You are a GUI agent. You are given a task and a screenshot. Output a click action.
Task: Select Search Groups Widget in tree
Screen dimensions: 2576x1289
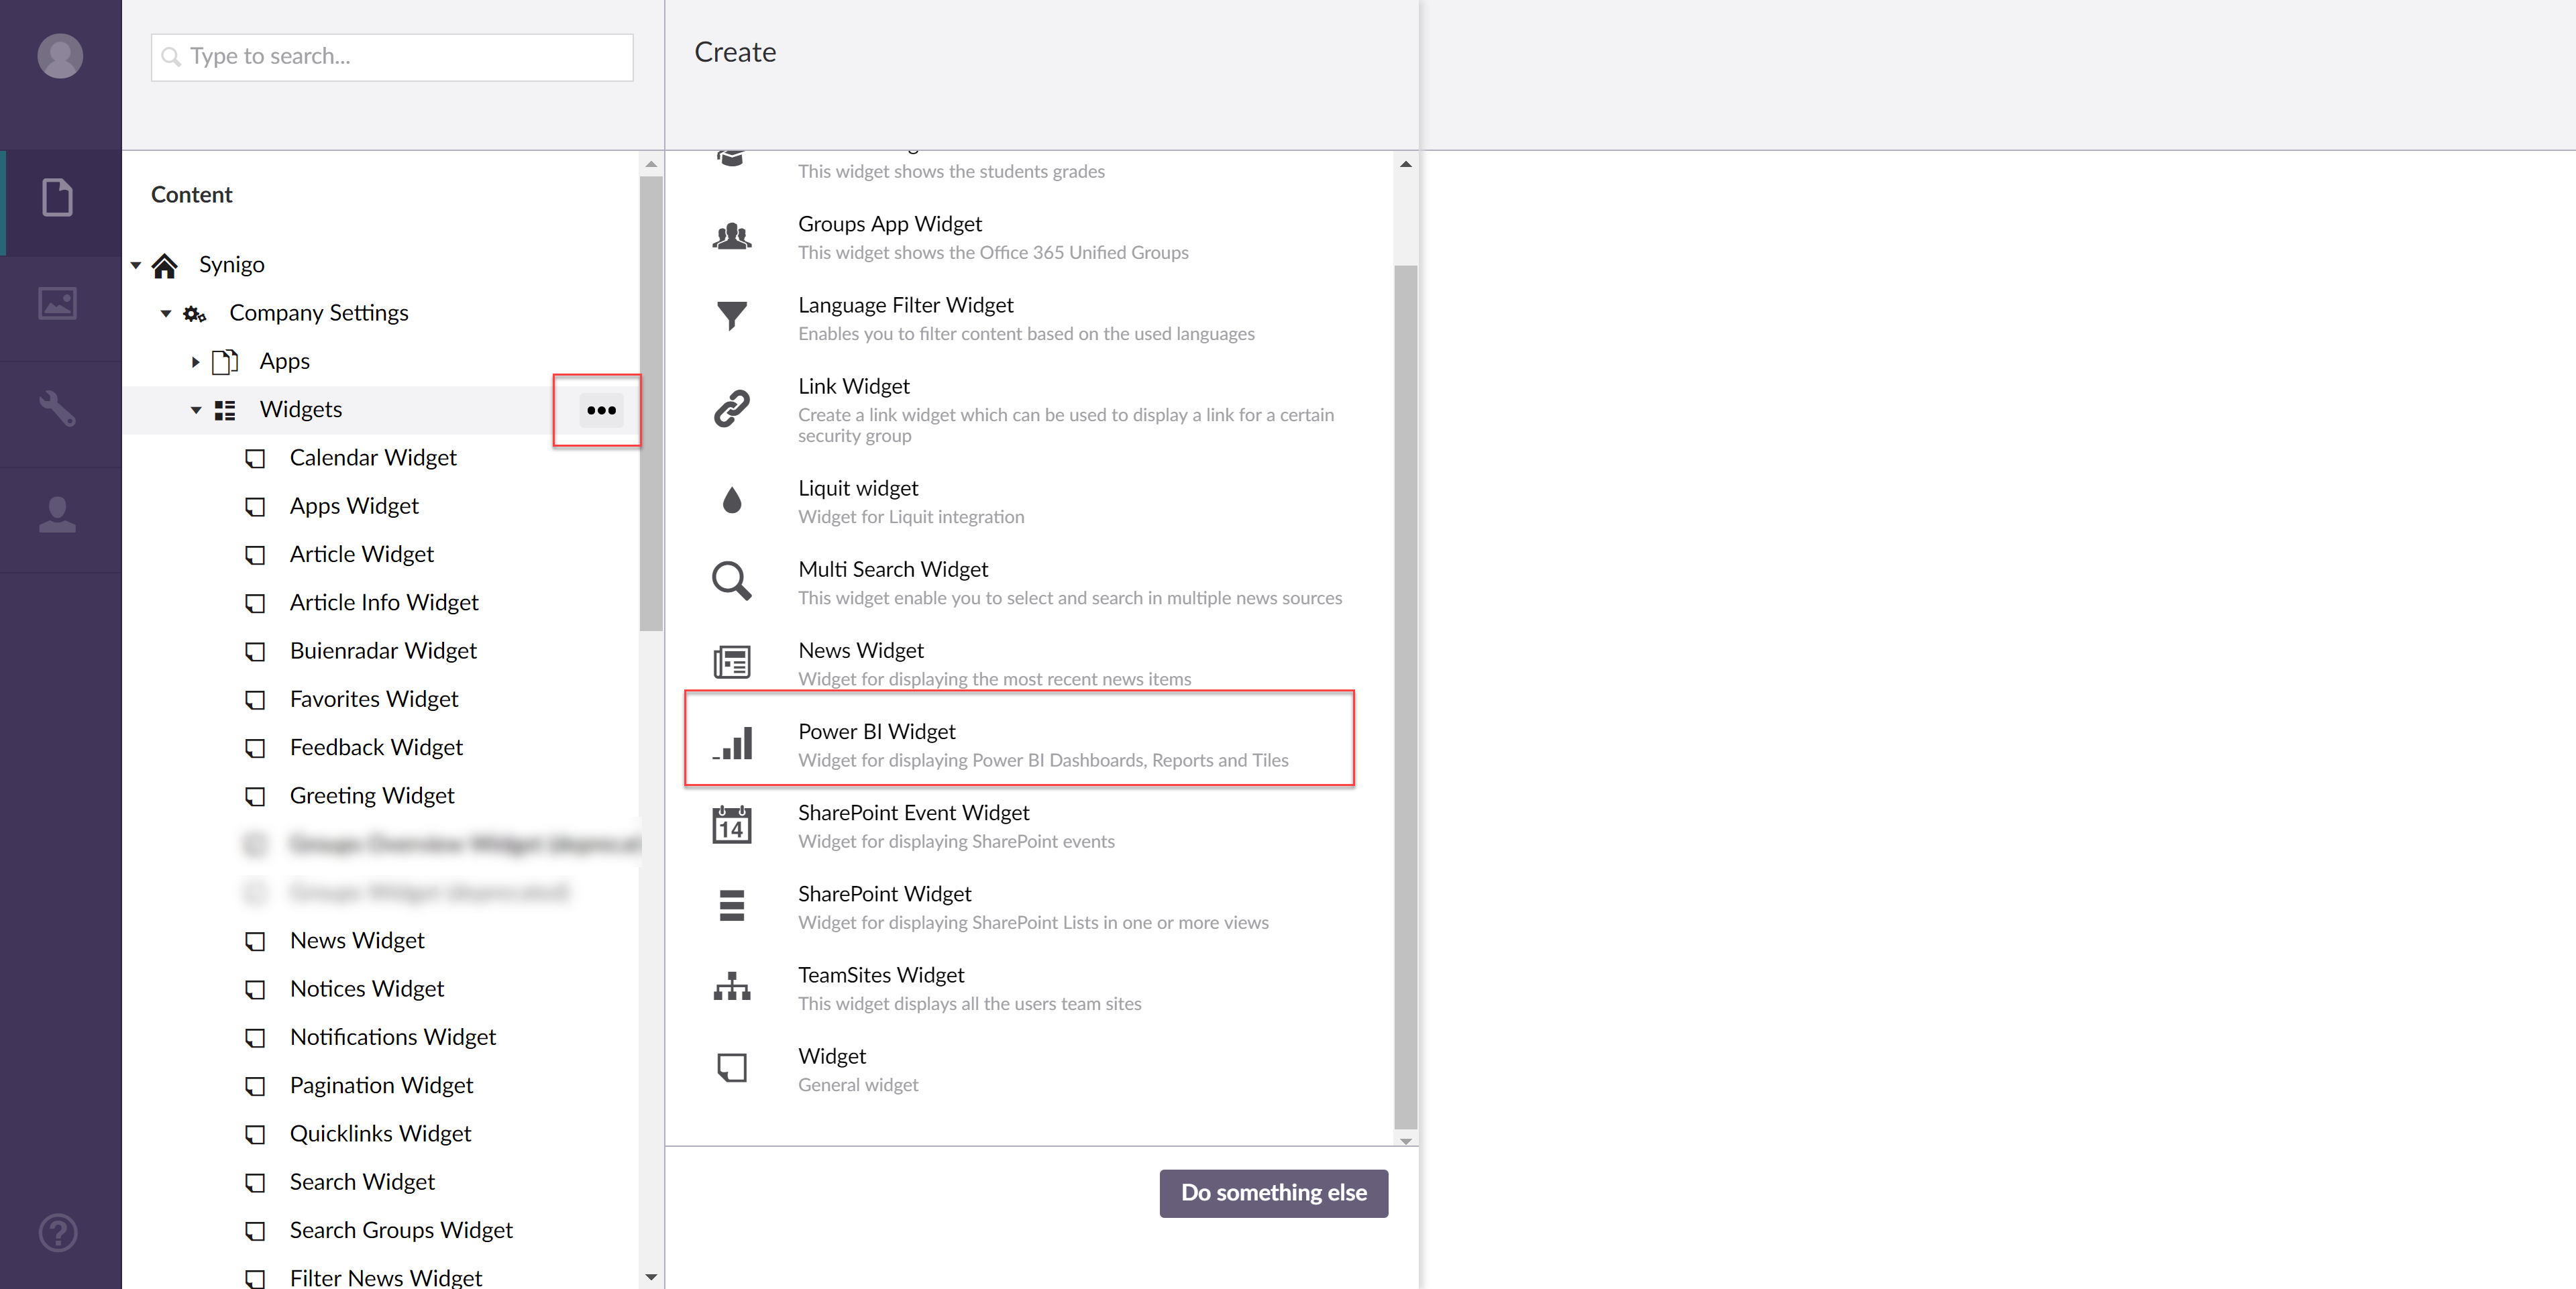point(401,1230)
